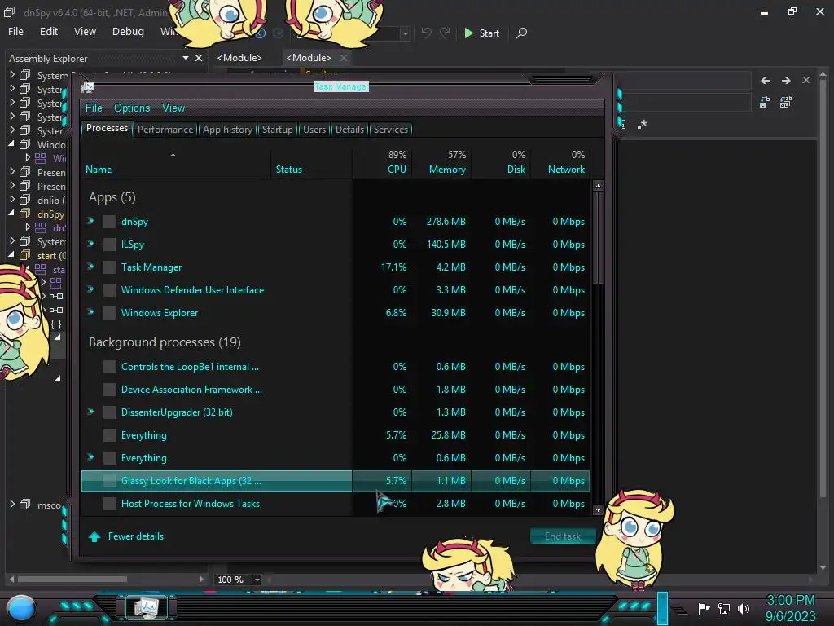Image resolution: width=834 pixels, height=626 pixels.
Task: Expand the dnSpy process group in Task Manager
Action: [91, 221]
